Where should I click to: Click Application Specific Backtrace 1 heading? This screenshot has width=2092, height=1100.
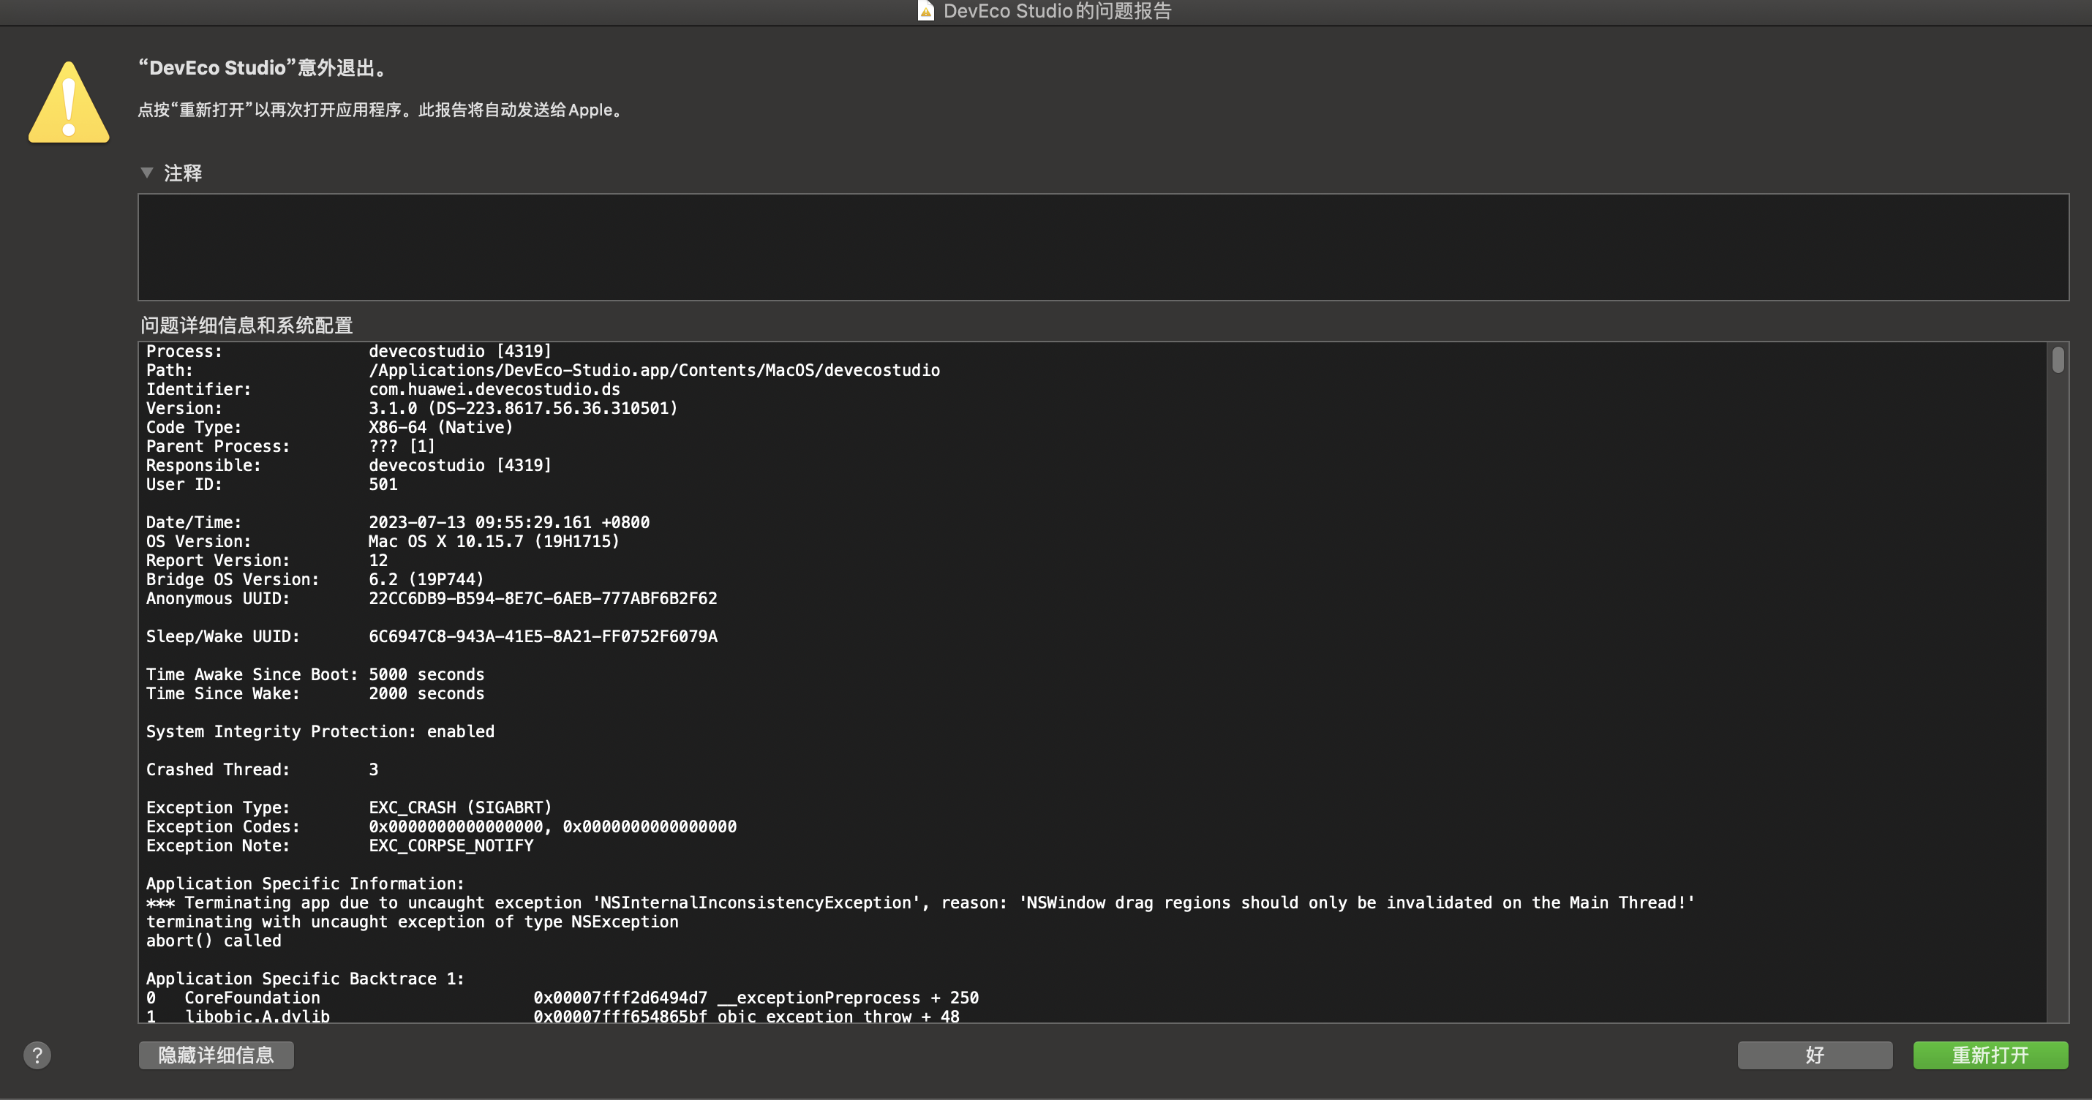[305, 979]
